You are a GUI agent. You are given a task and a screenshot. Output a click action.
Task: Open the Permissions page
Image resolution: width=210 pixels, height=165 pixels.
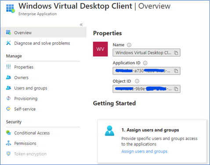[25, 144]
